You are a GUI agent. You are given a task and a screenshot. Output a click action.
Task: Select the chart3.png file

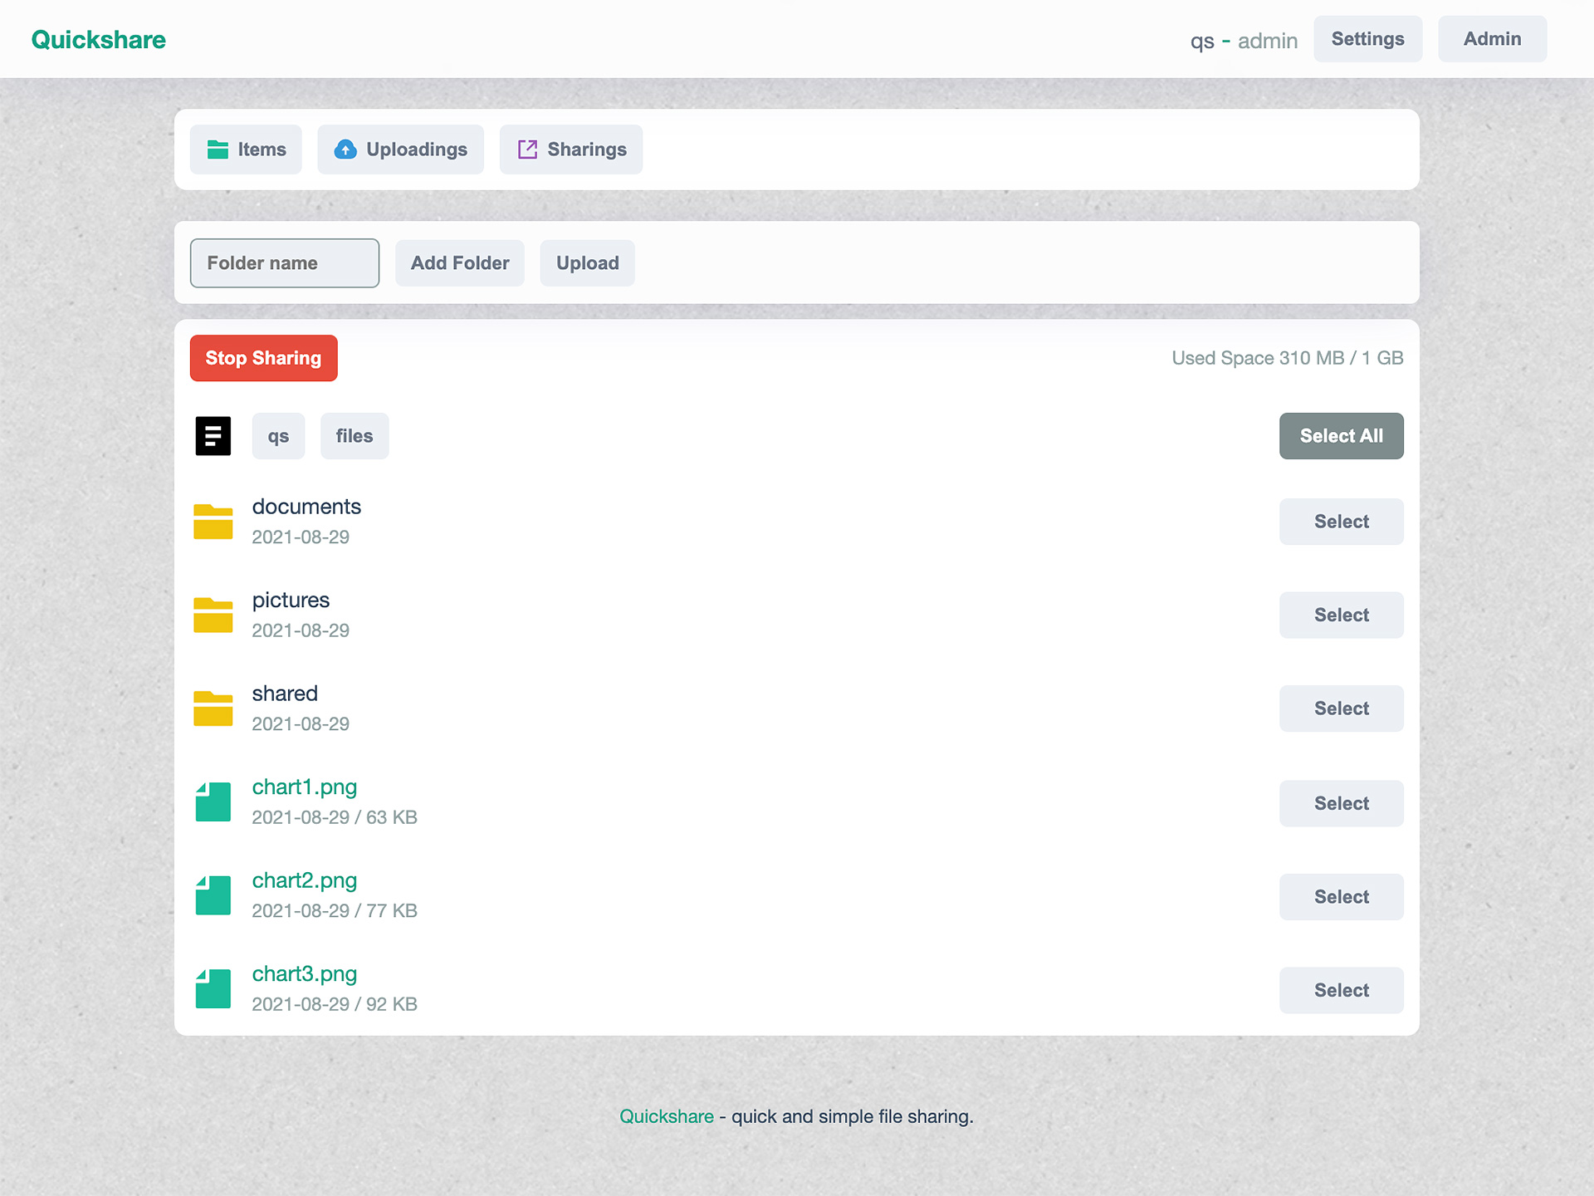click(1342, 990)
